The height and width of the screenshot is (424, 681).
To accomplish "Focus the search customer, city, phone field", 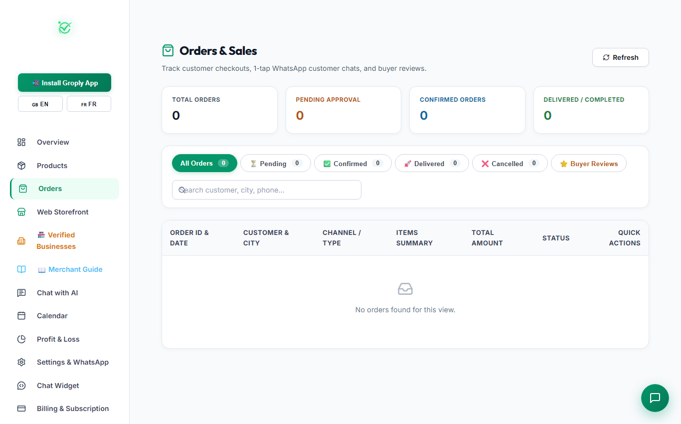I will coord(267,190).
